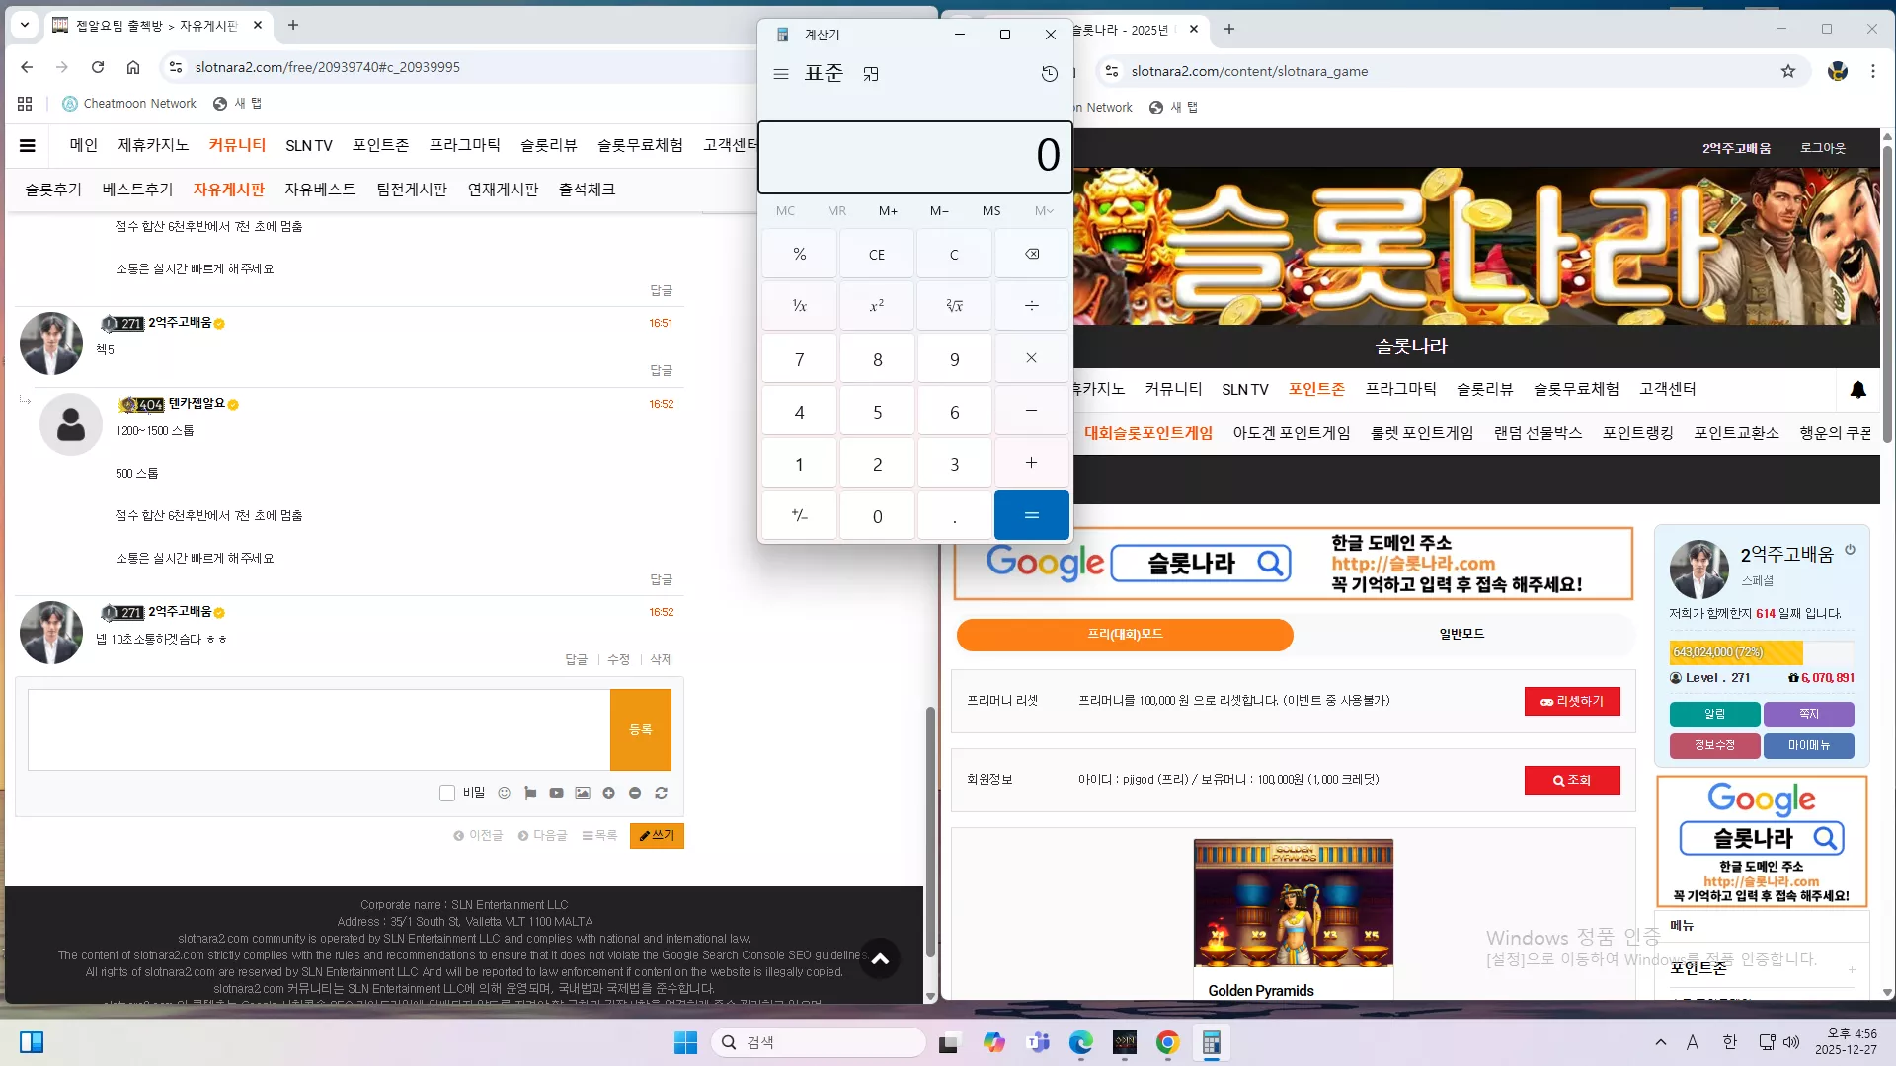
Task: Click the 로그아웃 link
Action: (x=1822, y=148)
